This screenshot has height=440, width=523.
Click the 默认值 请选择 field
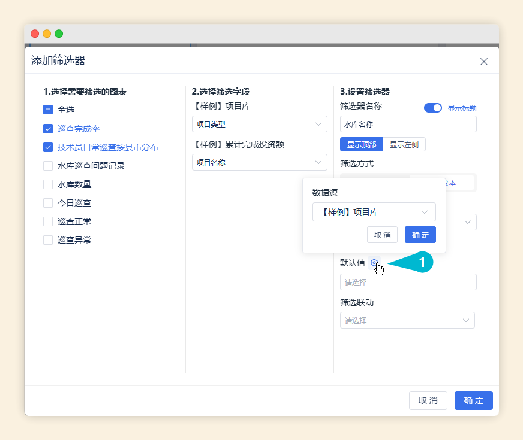click(x=408, y=282)
